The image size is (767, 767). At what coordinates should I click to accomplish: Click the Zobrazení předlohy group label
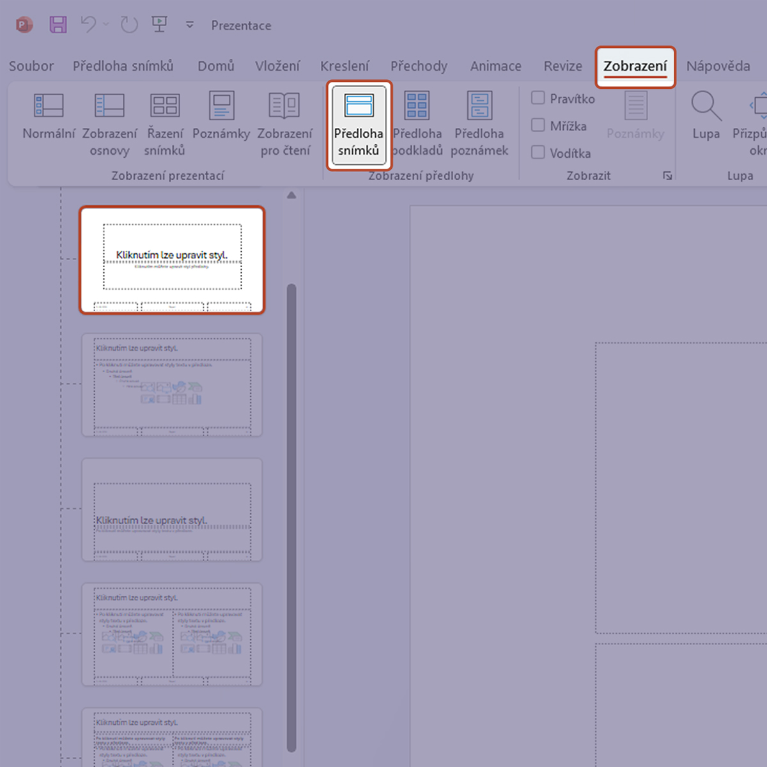coord(421,176)
